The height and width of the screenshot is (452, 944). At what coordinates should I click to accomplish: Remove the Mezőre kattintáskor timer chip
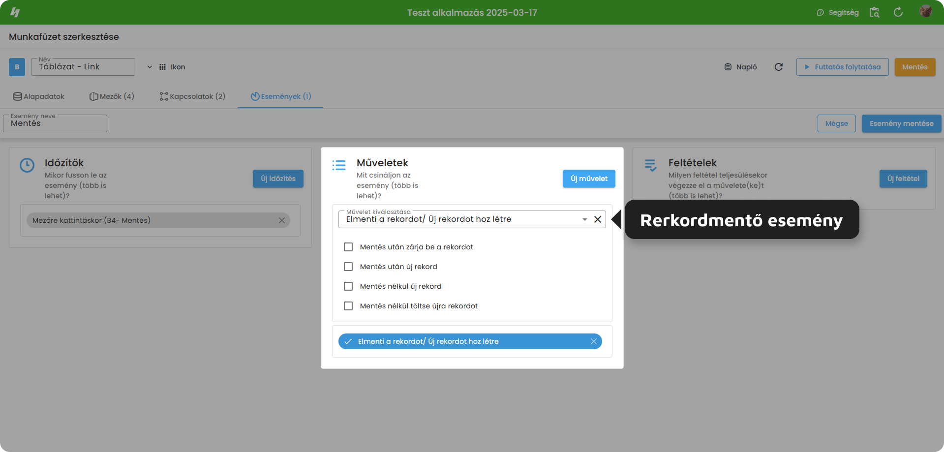point(282,220)
